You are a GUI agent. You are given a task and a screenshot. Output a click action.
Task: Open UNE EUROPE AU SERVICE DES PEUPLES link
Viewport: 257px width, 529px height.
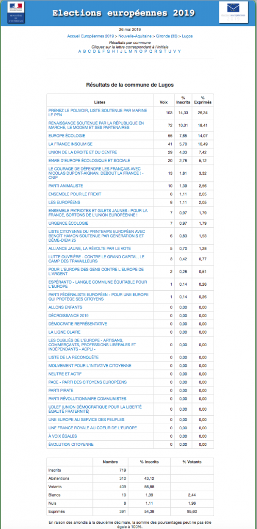pos(87,419)
